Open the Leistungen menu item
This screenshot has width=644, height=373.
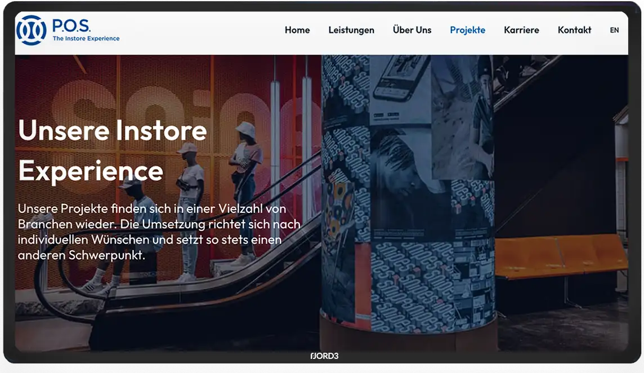(351, 30)
